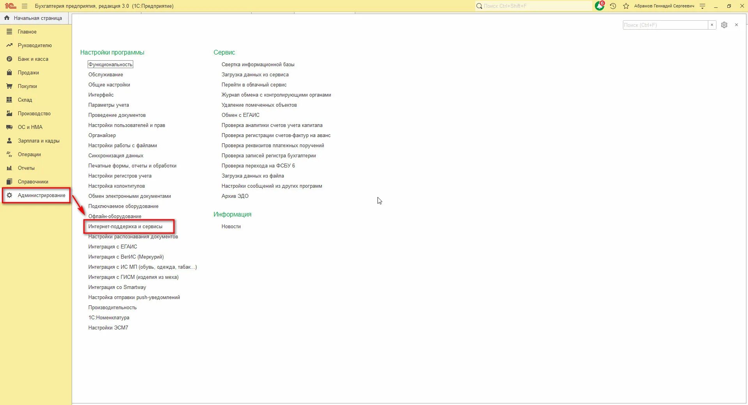The height and width of the screenshot is (405, 748).
Task: Open Архив ЭДО link
Action: (235, 196)
